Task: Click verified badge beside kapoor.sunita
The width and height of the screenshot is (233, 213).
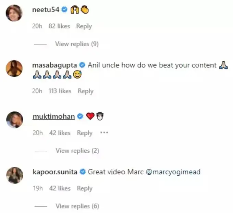Action: point(83,172)
